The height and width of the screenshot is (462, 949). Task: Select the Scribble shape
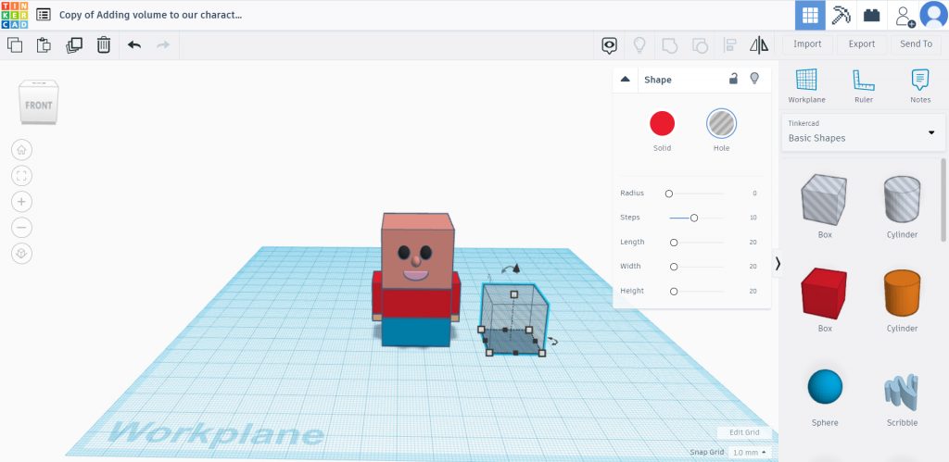(902, 392)
